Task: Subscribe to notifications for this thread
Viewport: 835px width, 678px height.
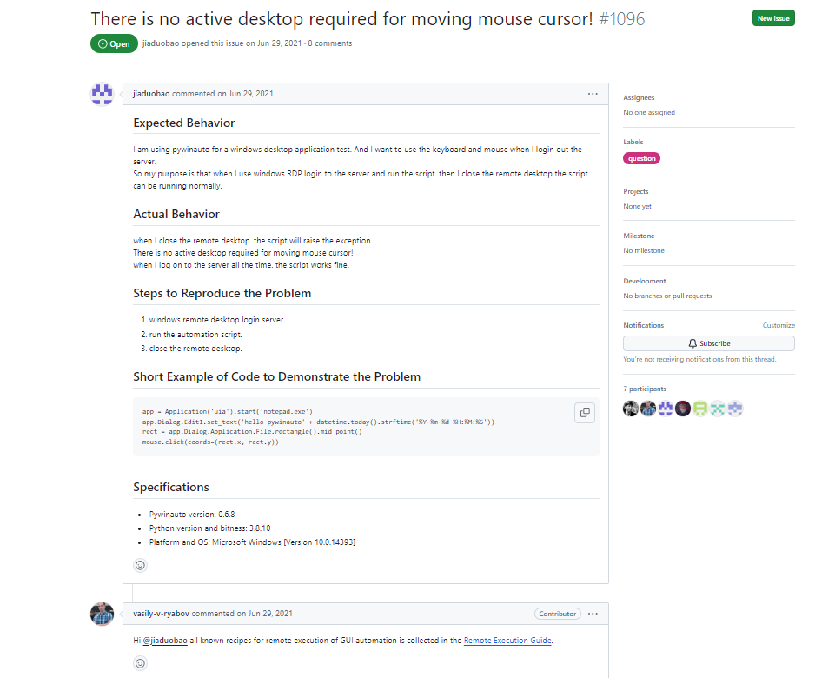Action: tap(709, 343)
